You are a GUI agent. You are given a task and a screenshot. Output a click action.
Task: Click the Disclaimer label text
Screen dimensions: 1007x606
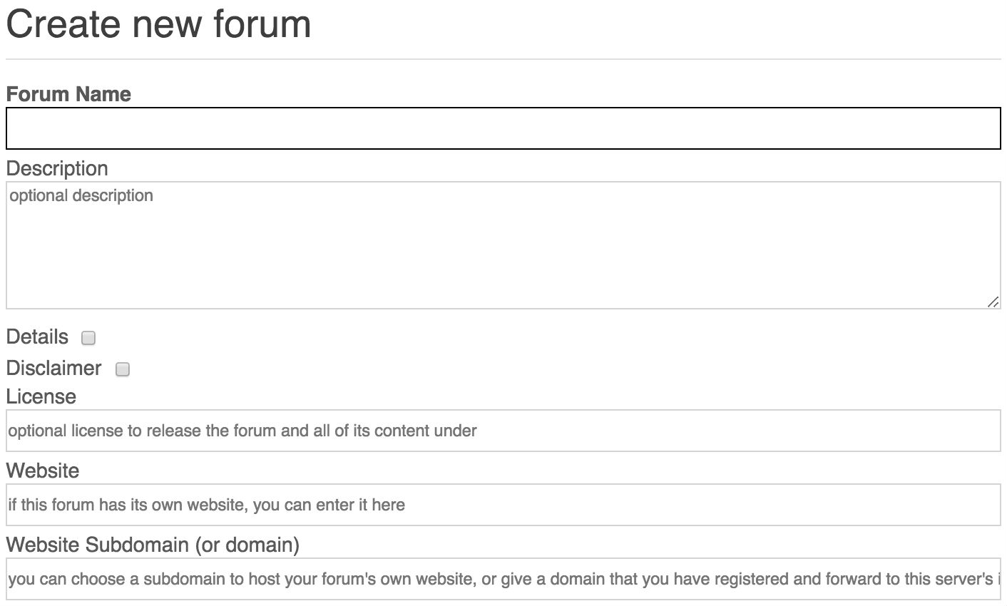tap(53, 368)
